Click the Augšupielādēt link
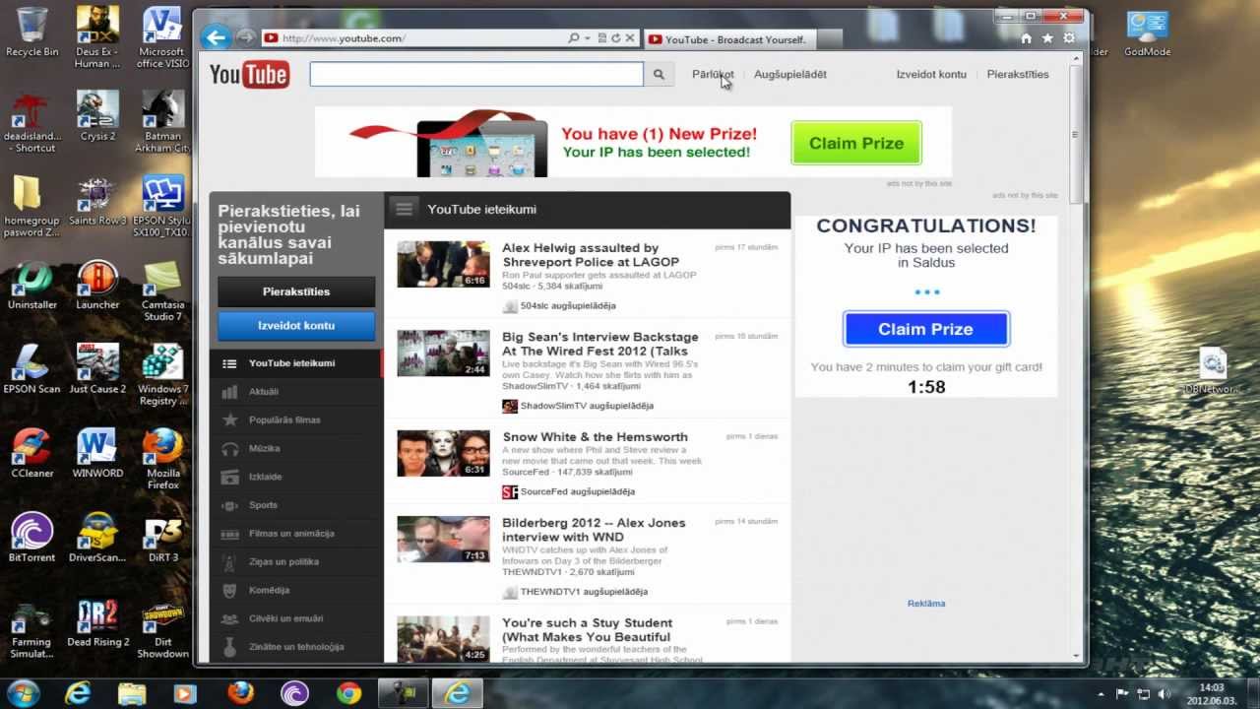Image resolution: width=1260 pixels, height=709 pixels. (790, 74)
